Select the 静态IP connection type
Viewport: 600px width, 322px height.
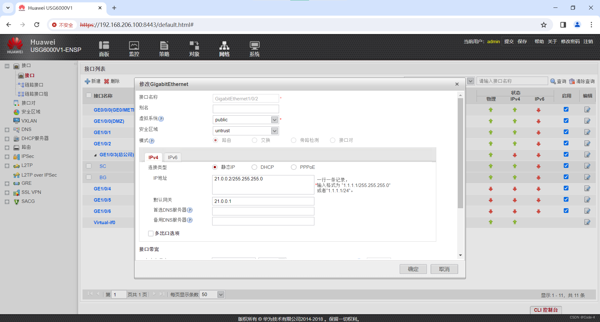215,167
